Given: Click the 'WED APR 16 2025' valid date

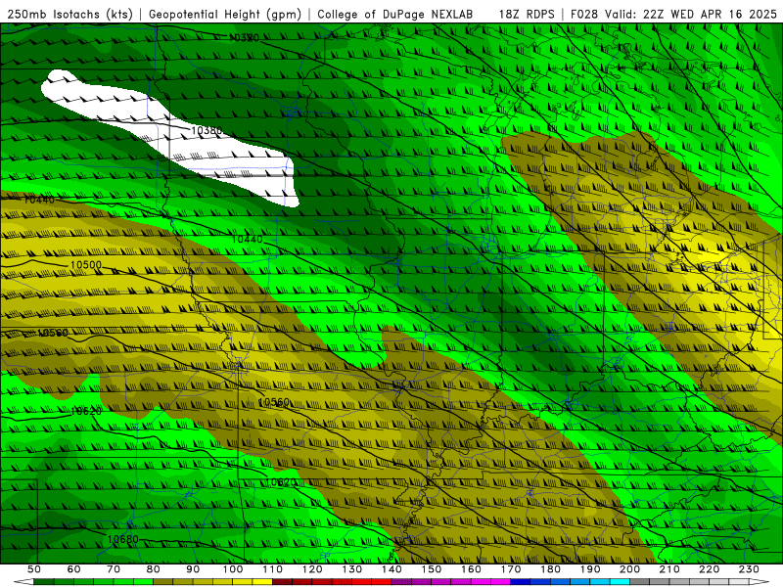Looking at the screenshot, I should point(723,14).
